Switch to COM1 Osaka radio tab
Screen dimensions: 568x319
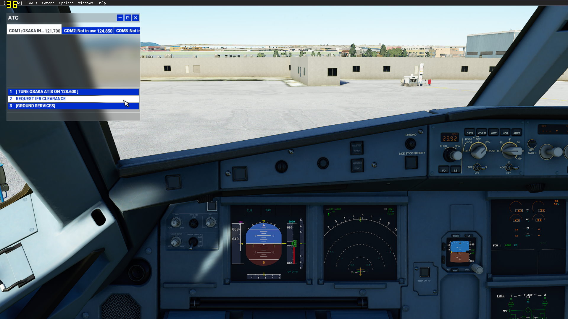click(34, 30)
